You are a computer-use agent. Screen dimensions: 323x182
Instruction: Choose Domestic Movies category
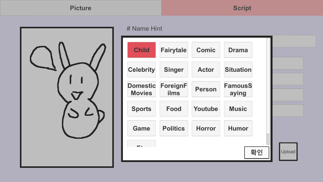point(142,89)
